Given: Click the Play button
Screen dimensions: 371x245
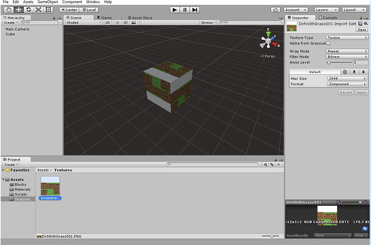Looking at the screenshot, I should (174, 10).
